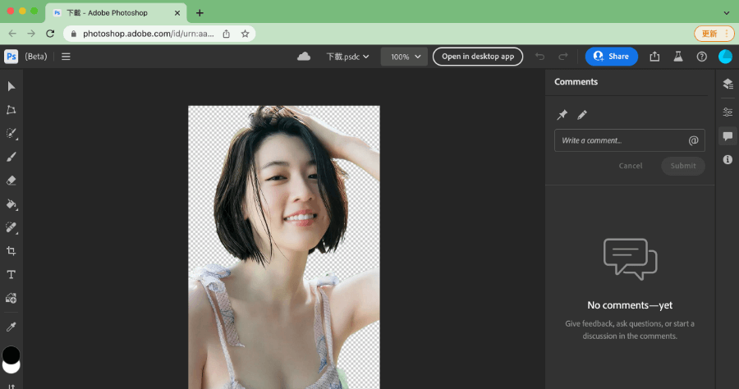Open the beta flask icon
The image size is (739, 389).
[678, 57]
